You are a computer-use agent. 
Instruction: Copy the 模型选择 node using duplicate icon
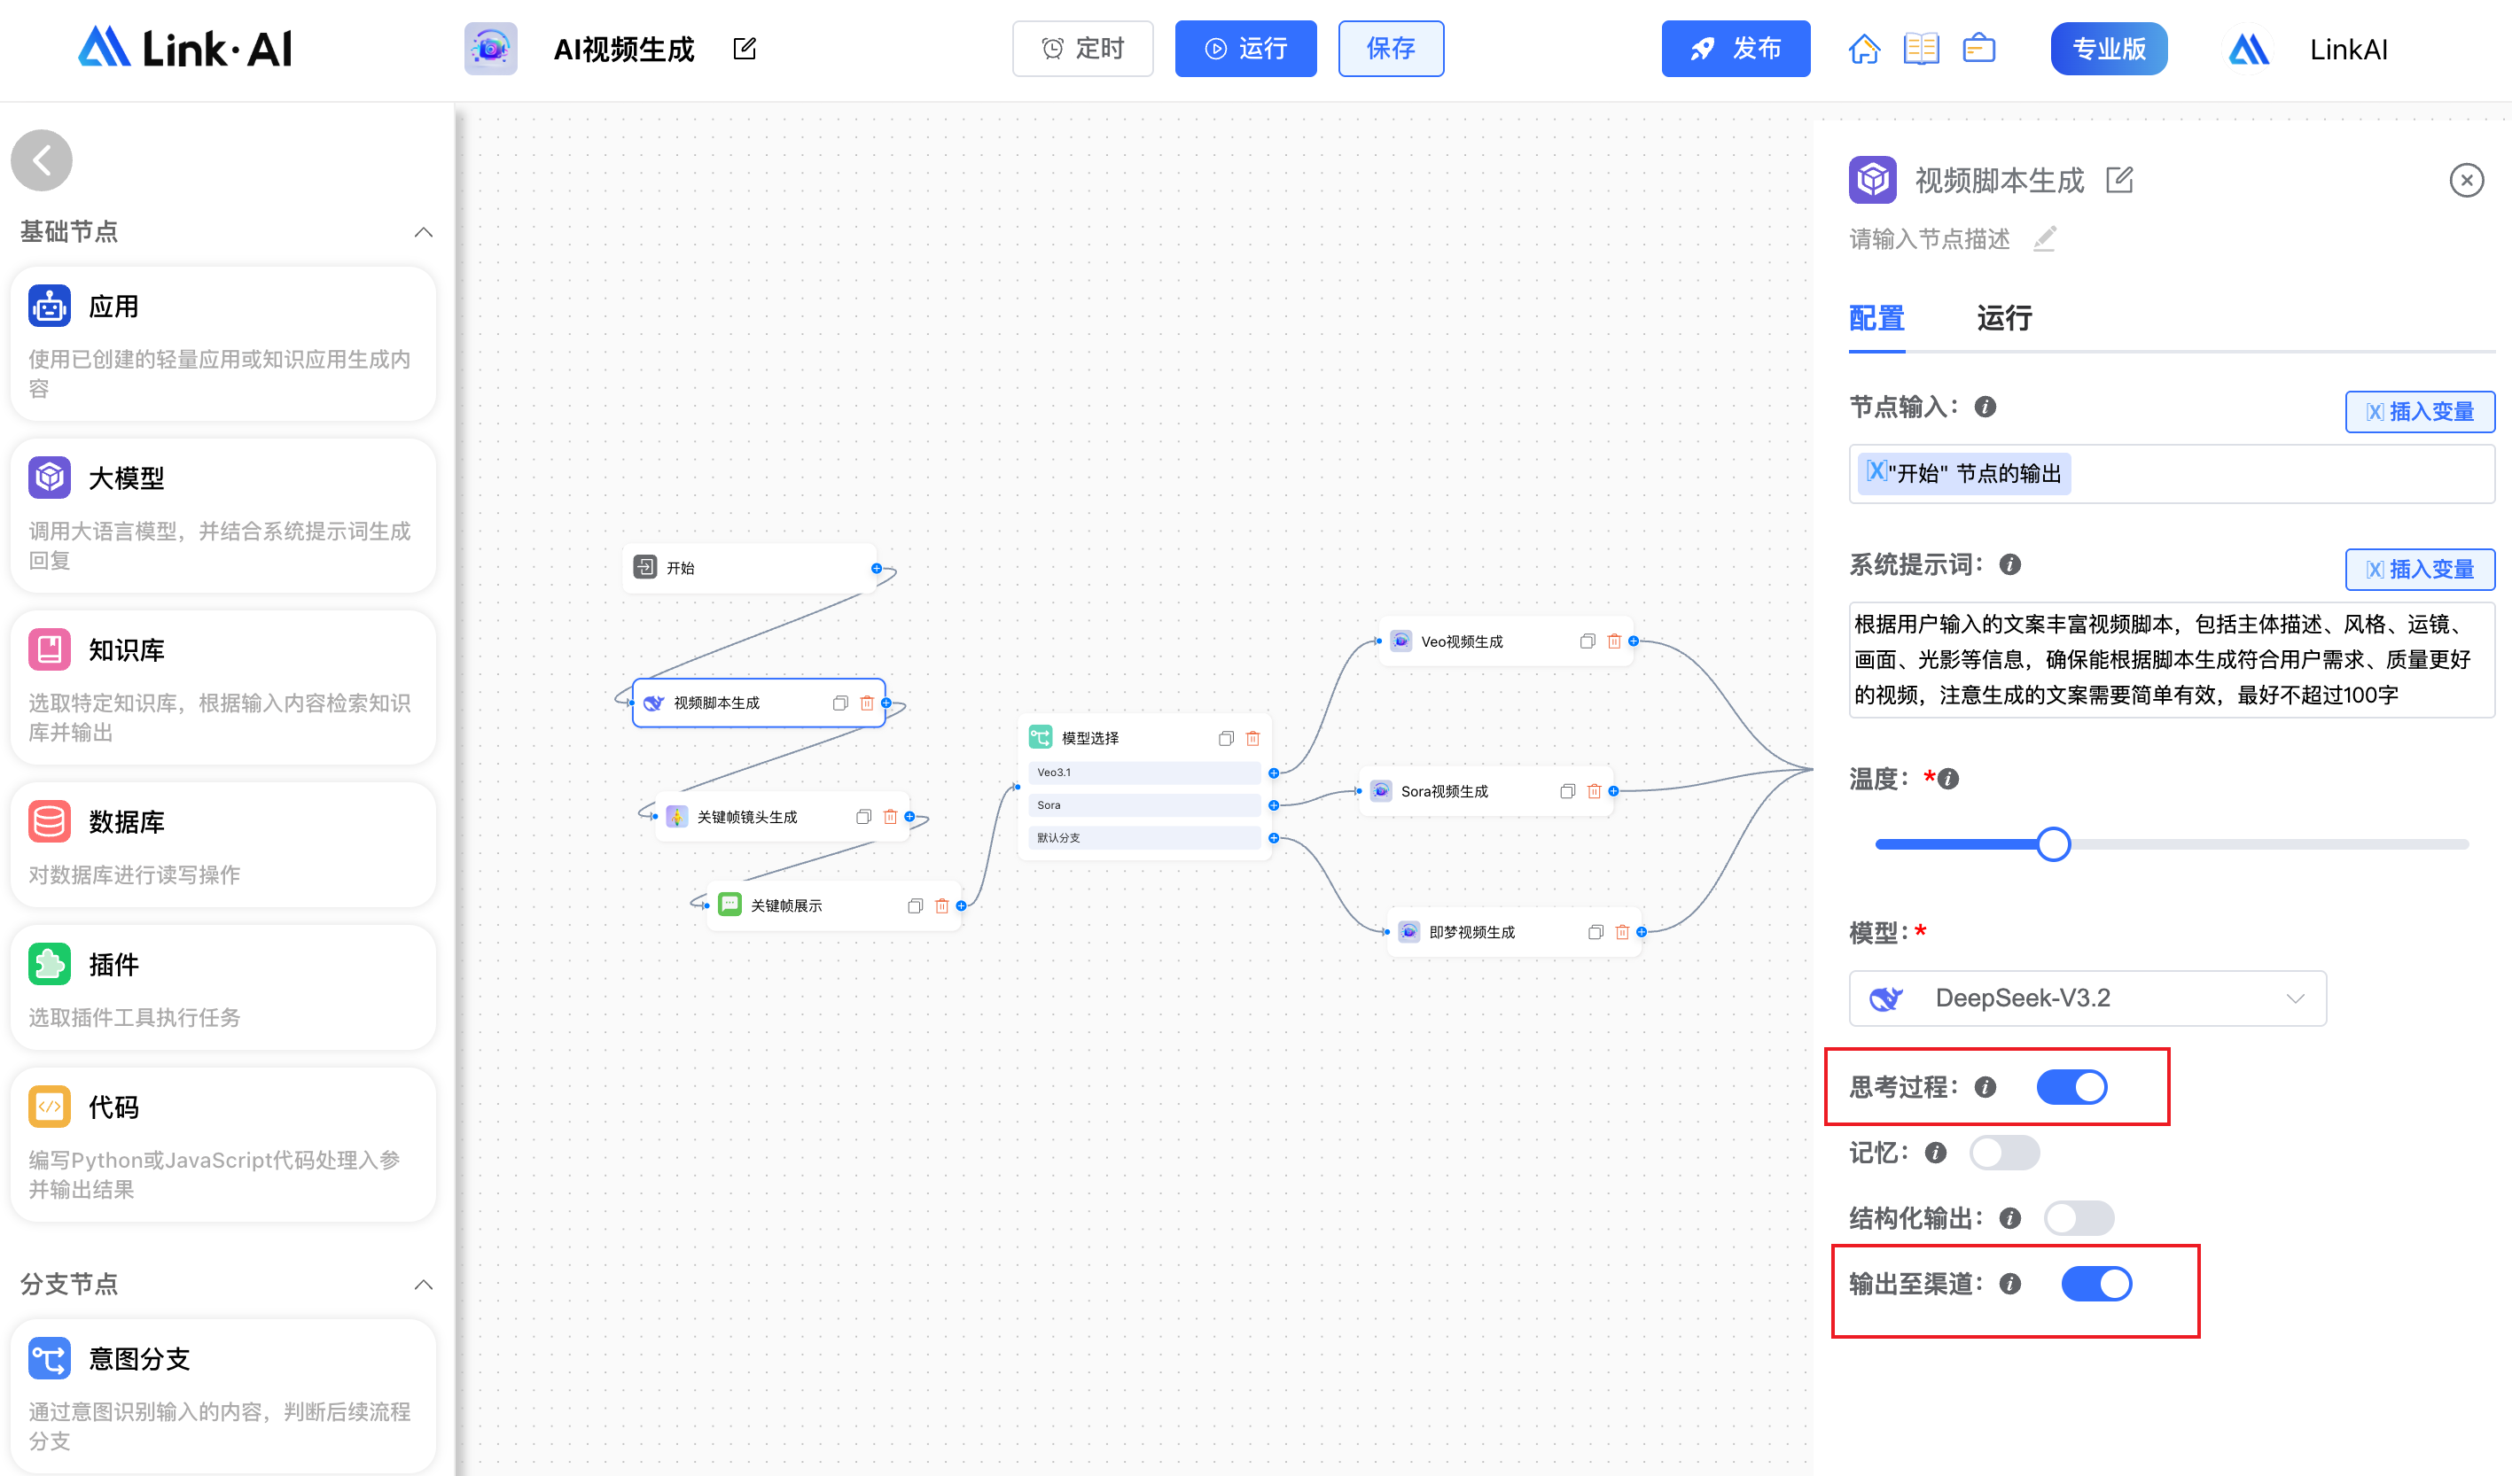coord(1226,737)
